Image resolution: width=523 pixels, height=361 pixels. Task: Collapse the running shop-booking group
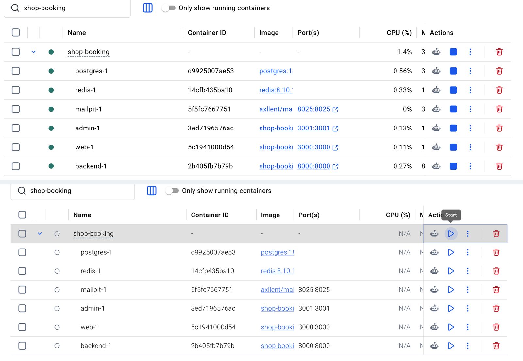33,52
